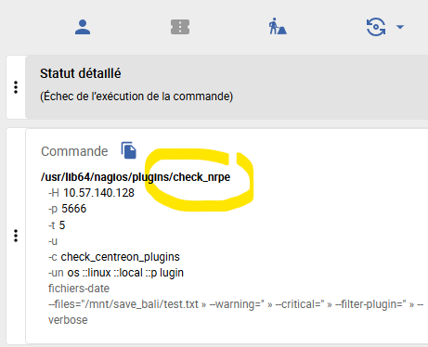
Task: Open three-dot menu of Commande card
Action: tap(16, 236)
